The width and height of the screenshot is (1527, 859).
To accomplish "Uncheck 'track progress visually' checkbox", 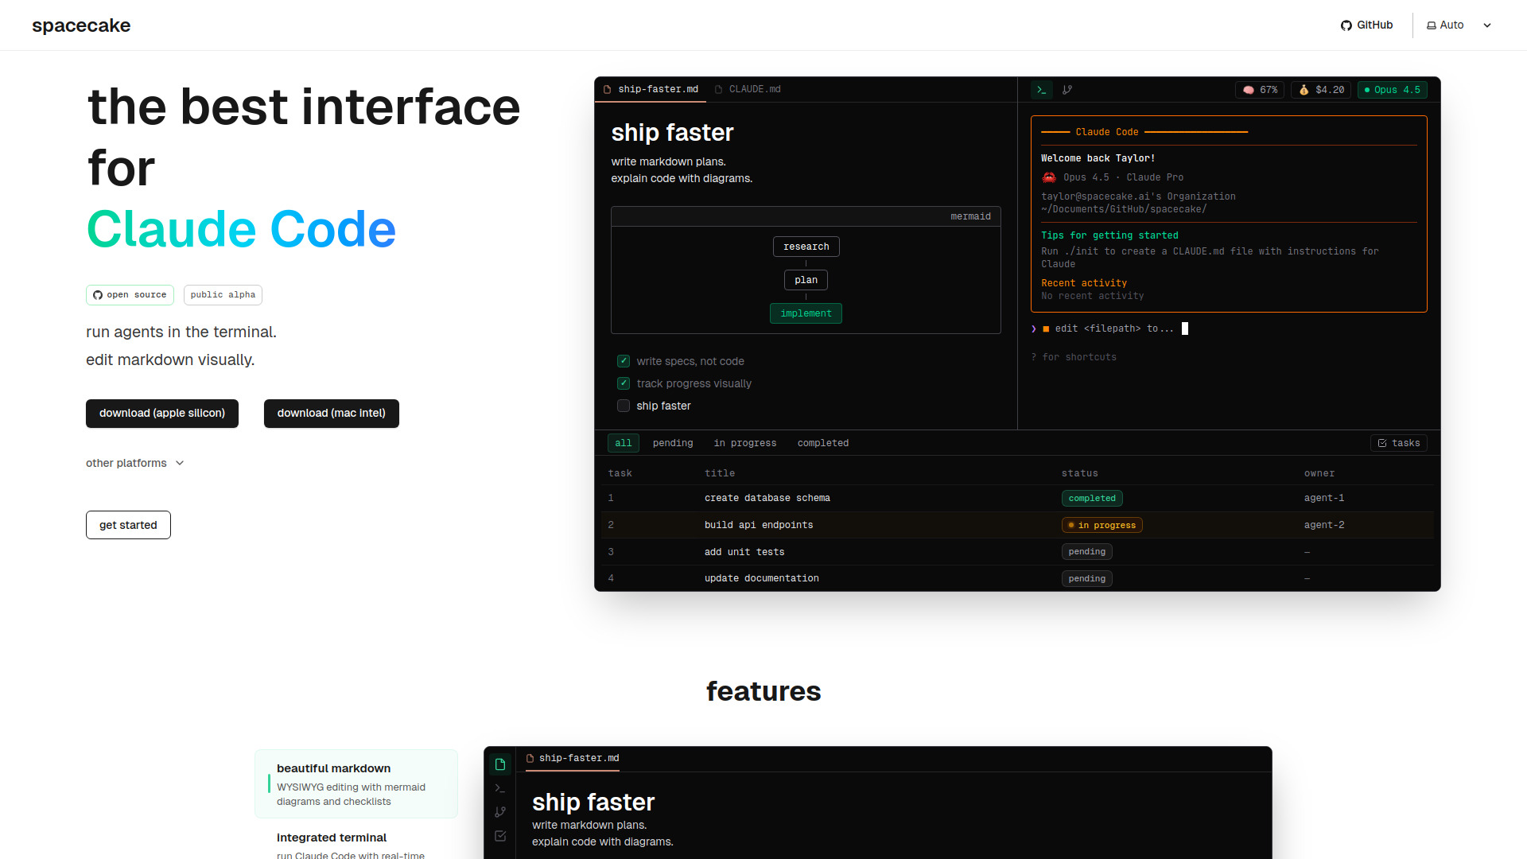I will pos(624,383).
